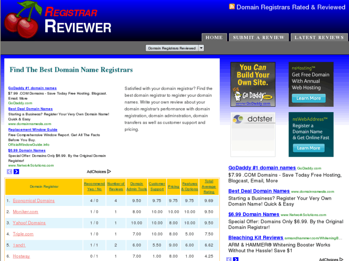Viewport: 349px width, 261px height.
Task: Click Learn More on nsWebAddress ad
Action: [x=309, y=148]
